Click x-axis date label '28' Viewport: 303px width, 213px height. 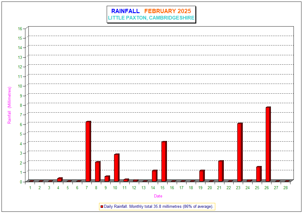(x=285, y=188)
